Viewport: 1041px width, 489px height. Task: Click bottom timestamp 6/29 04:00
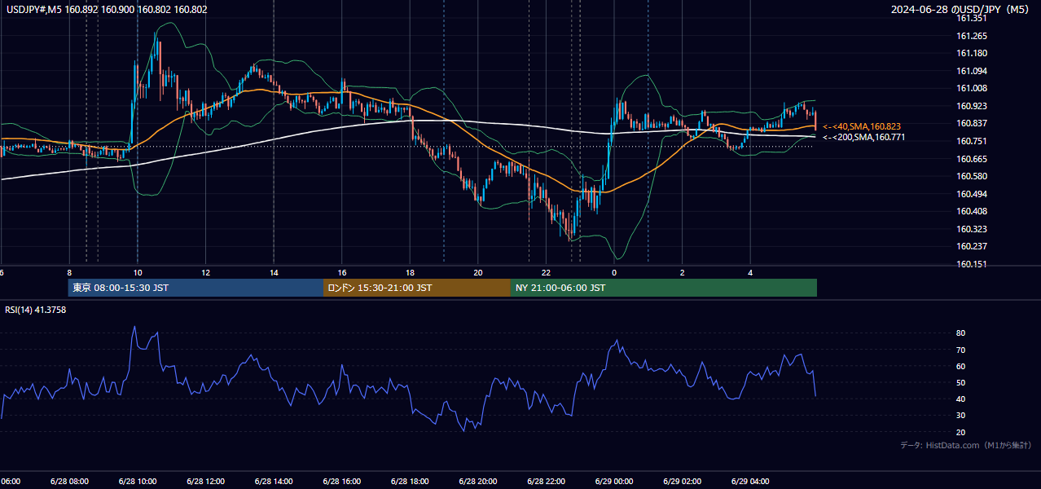click(x=750, y=481)
